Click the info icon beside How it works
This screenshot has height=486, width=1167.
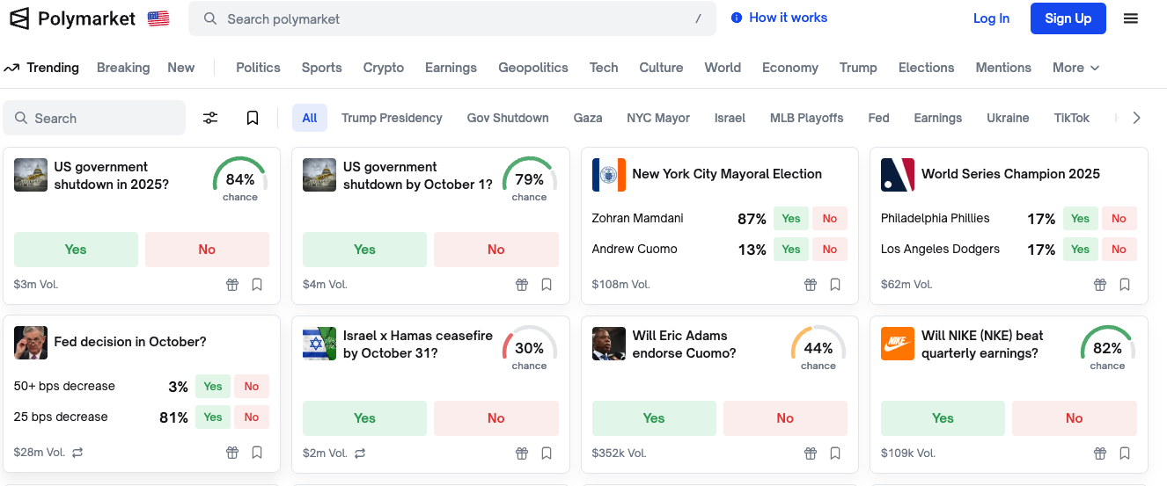pos(737,18)
